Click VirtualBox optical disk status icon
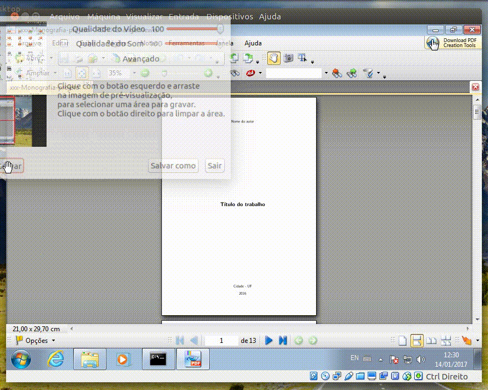This screenshot has width=488, height=390. [325, 376]
